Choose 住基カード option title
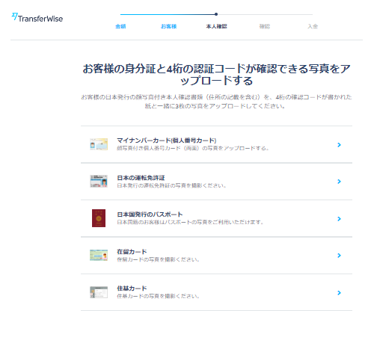Viewport: 377px width, 346px height. [x=132, y=288]
